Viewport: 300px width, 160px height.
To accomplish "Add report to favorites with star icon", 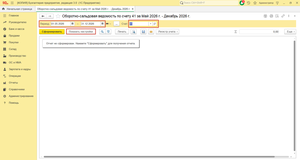I will point(58,16).
